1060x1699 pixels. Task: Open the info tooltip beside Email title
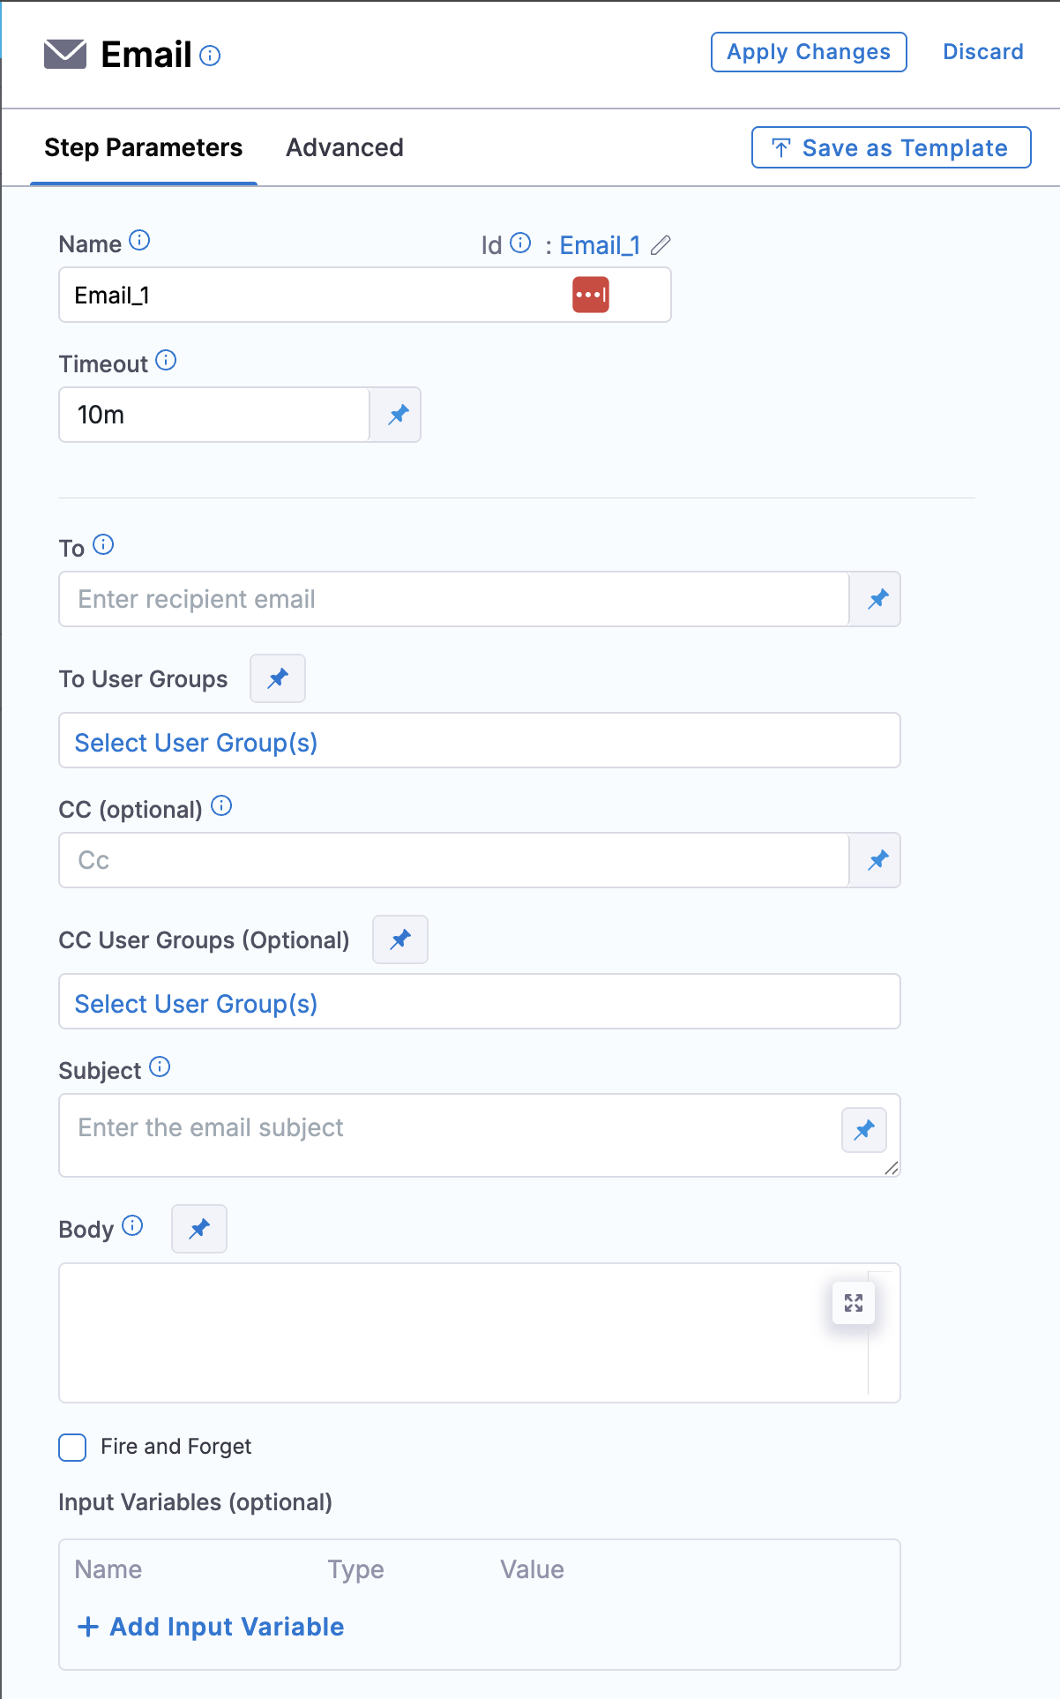pyautogui.click(x=210, y=56)
